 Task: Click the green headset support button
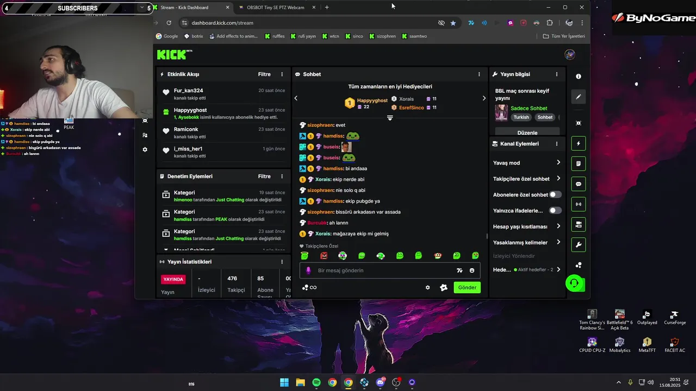pyautogui.click(x=573, y=283)
